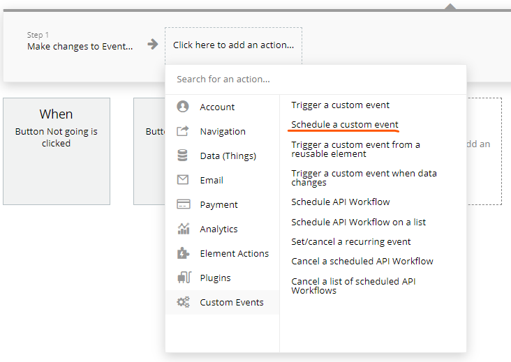Select Schedule a custom event
This screenshot has height=362, width=511.
345,125
